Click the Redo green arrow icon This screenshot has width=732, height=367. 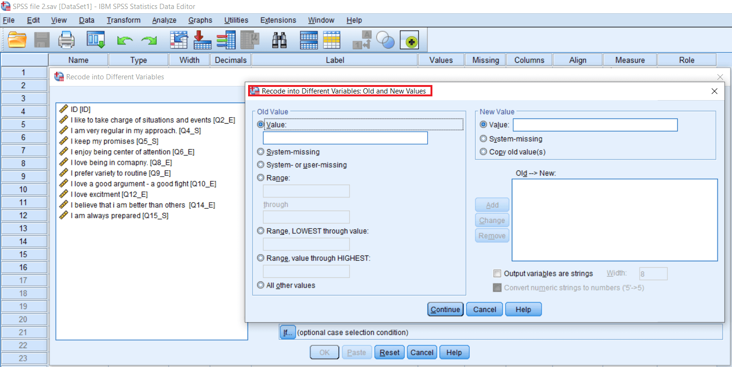(x=149, y=41)
